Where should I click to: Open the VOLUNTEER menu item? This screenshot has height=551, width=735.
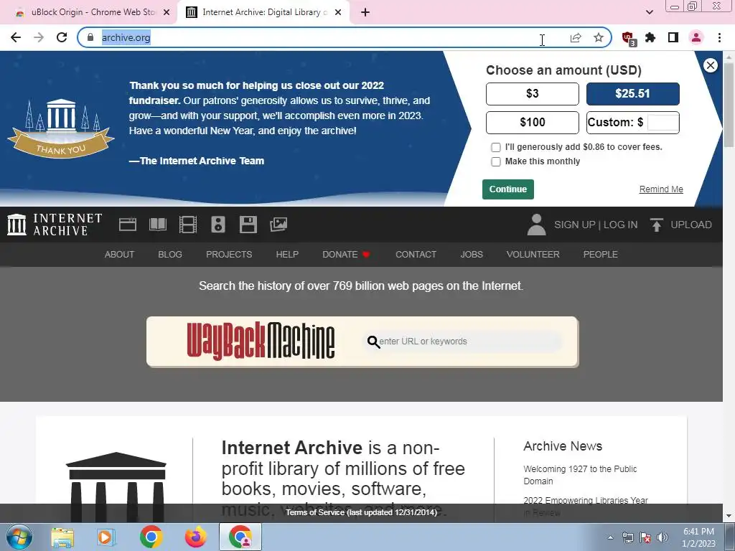pos(533,255)
